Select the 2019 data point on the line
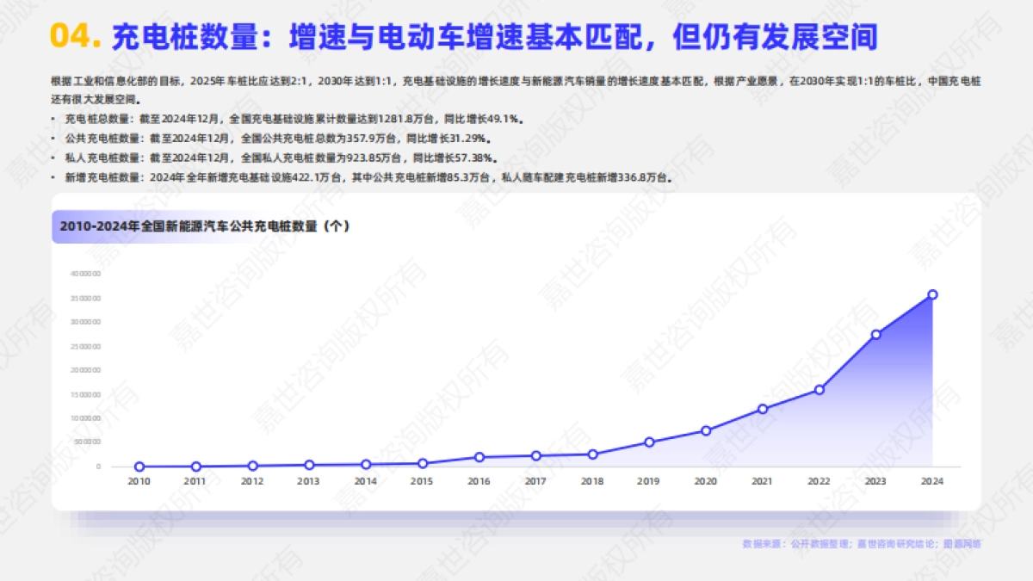Image resolution: width=1033 pixels, height=581 pixels. point(648,442)
